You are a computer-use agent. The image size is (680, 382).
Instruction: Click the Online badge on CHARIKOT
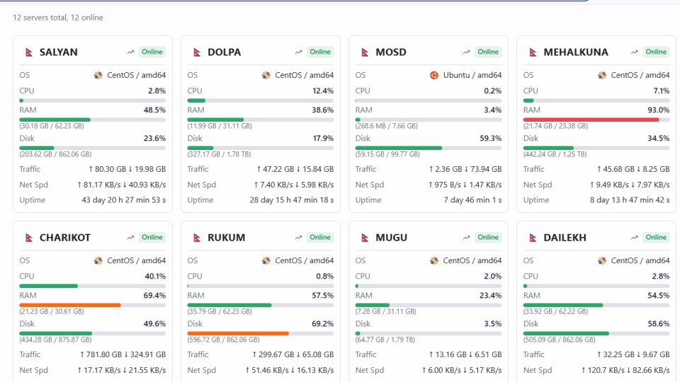coord(152,238)
